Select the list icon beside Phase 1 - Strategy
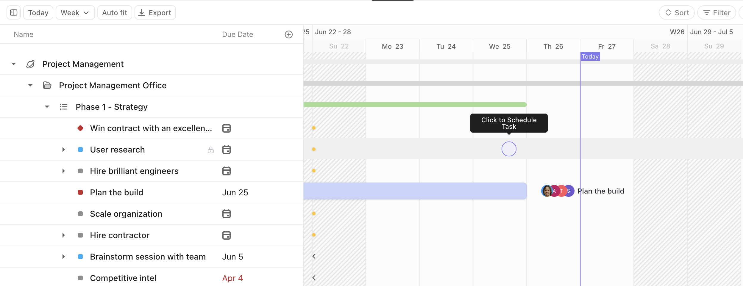The width and height of the screenshot is (743, 286). (x=64, y=106)
